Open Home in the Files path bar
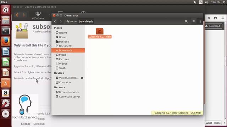Image resolution: width=227 pixels, height=127 pixels. pos(71,22)
